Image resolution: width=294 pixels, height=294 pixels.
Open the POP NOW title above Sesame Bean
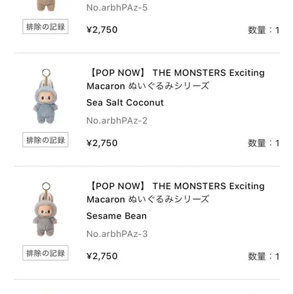[x=175, y=192]
